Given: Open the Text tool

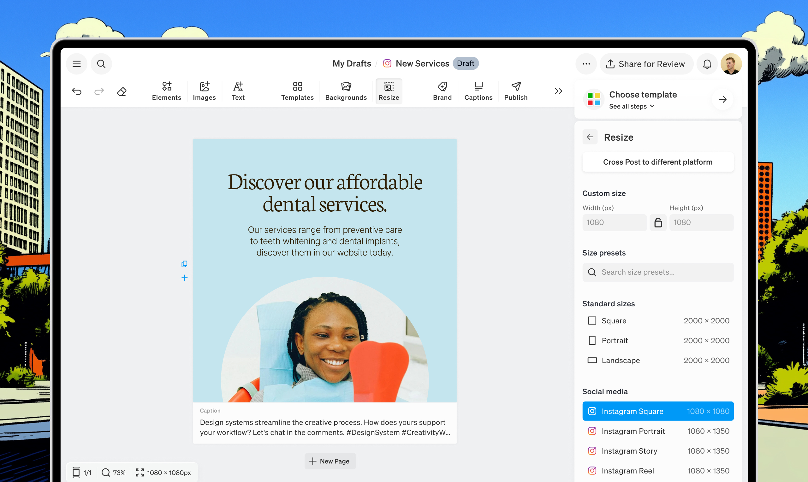Looking at the screenshot, I should (238, 91).
